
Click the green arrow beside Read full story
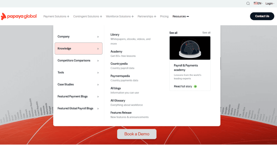click(x=195, y=87)
